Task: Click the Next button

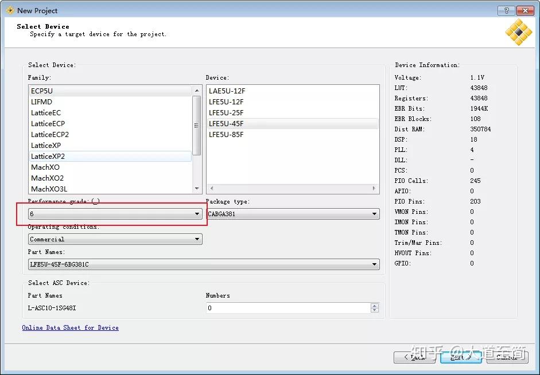Action: 461,357
